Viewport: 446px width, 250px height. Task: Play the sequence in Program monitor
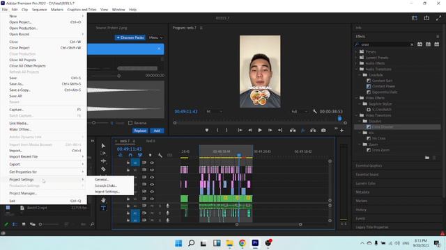pos(260,130)
